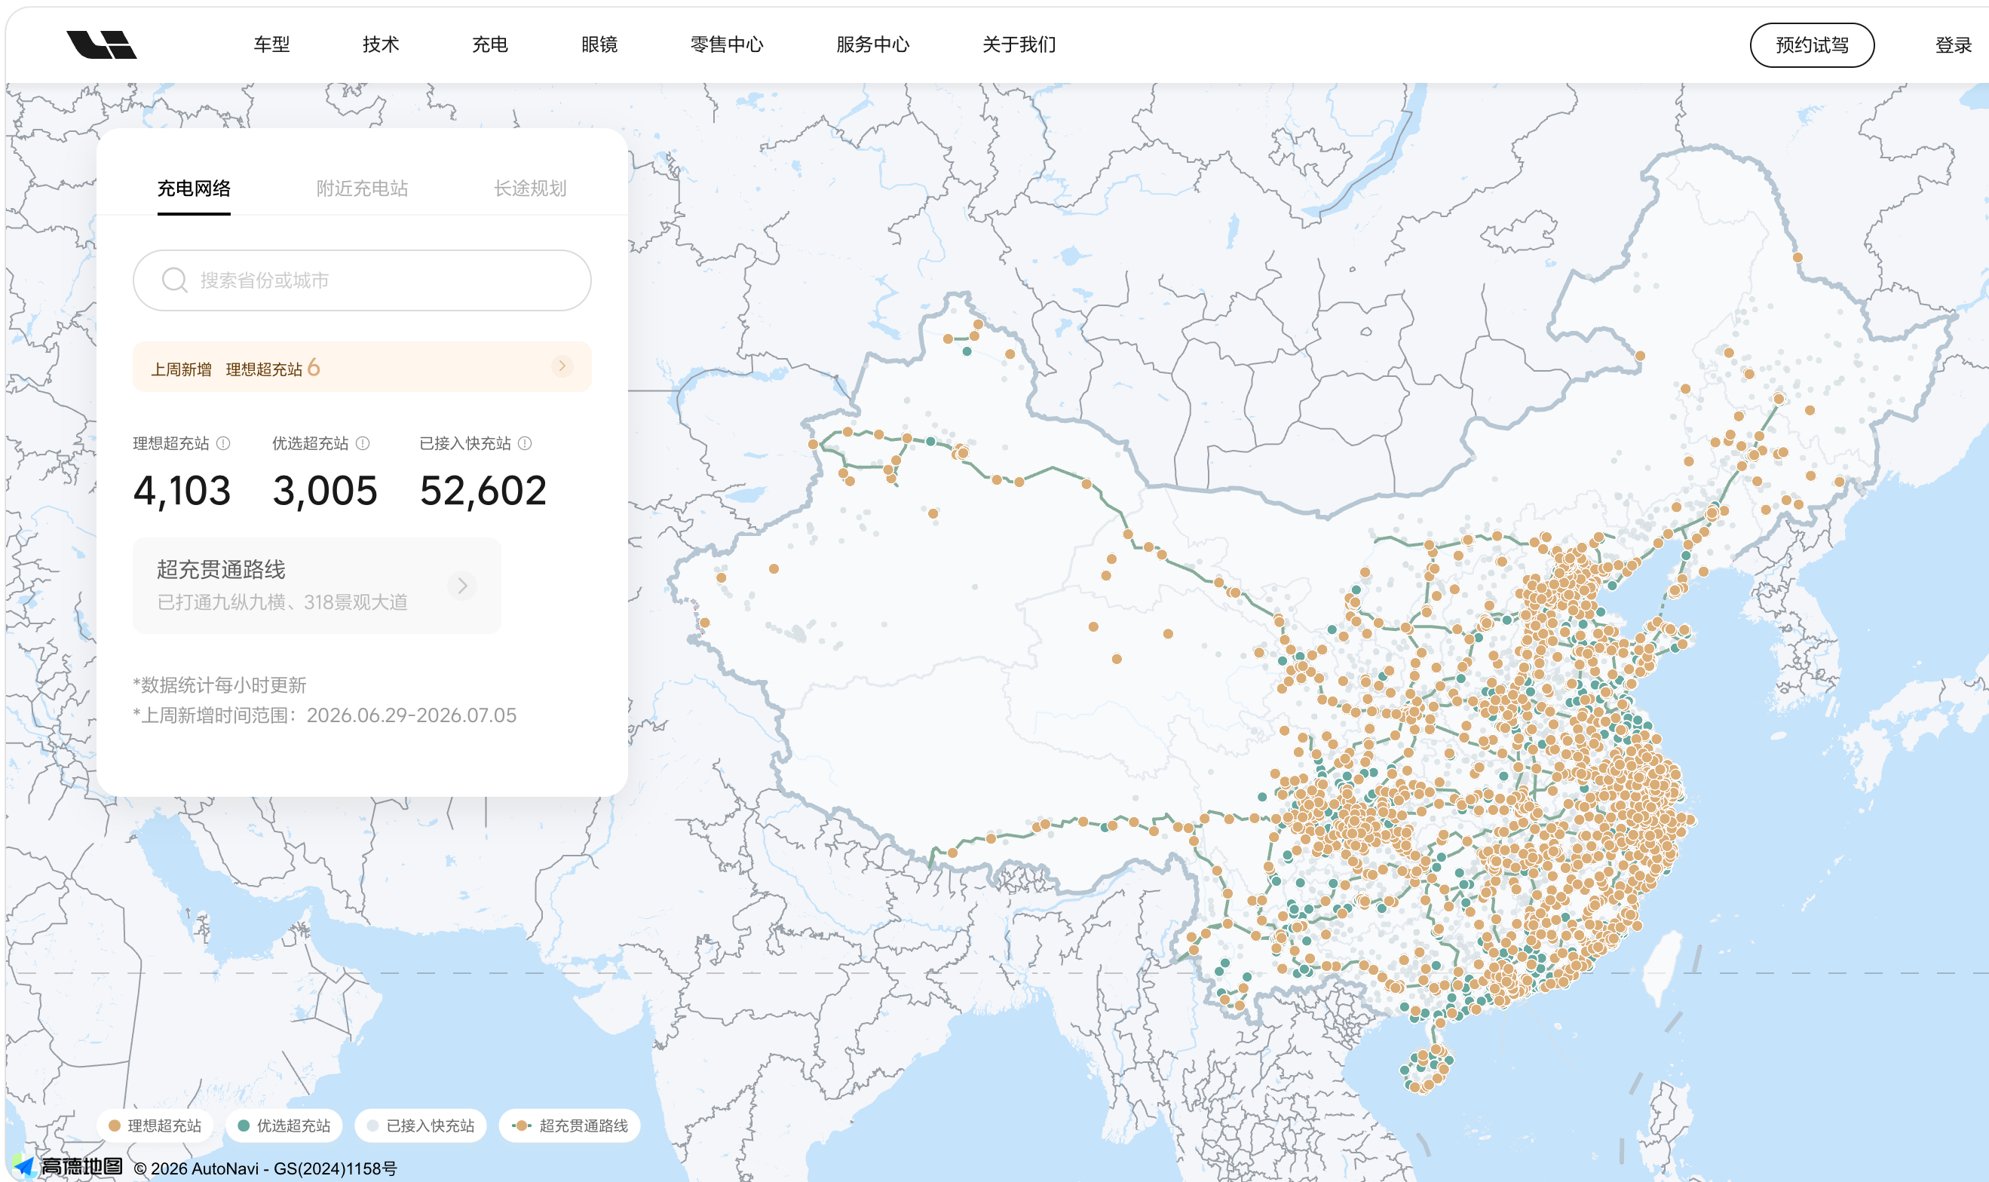The height and width of the screenshot is (1182, 1989).
Task: Click the 高德地图 logo
Action: (69, 1167)
